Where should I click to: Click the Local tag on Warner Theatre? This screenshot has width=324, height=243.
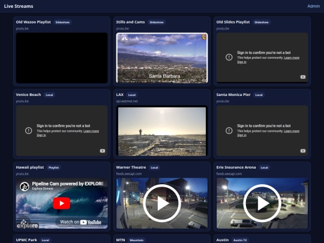(x=154, y=167)
